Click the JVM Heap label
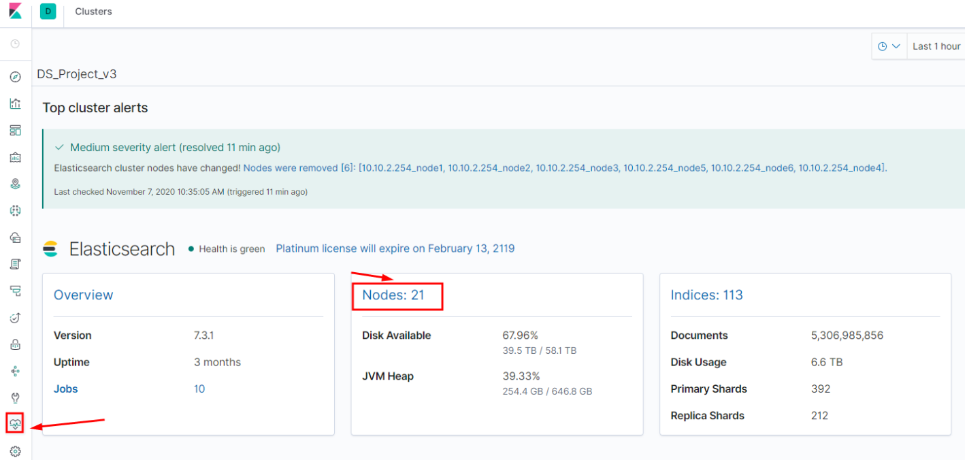Screen dimensions: 967x460 point(388,376)
